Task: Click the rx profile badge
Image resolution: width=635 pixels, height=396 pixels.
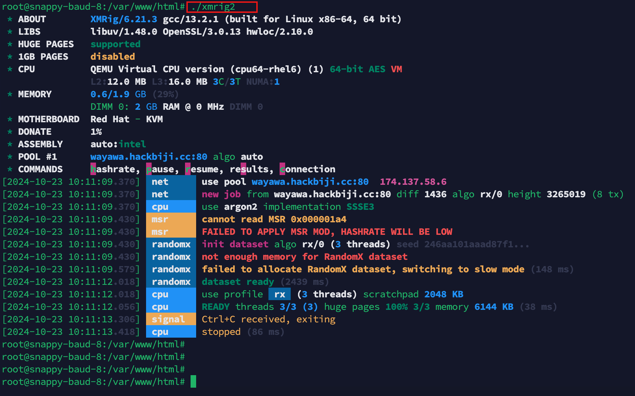Action: click(x=280, y=294)
